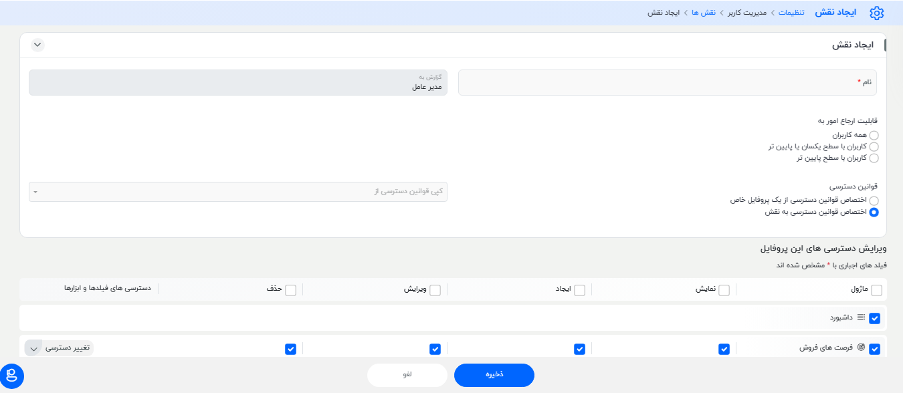
Task: Choose کاربران با سطح پایین تر option
Action: click(875, 158)
